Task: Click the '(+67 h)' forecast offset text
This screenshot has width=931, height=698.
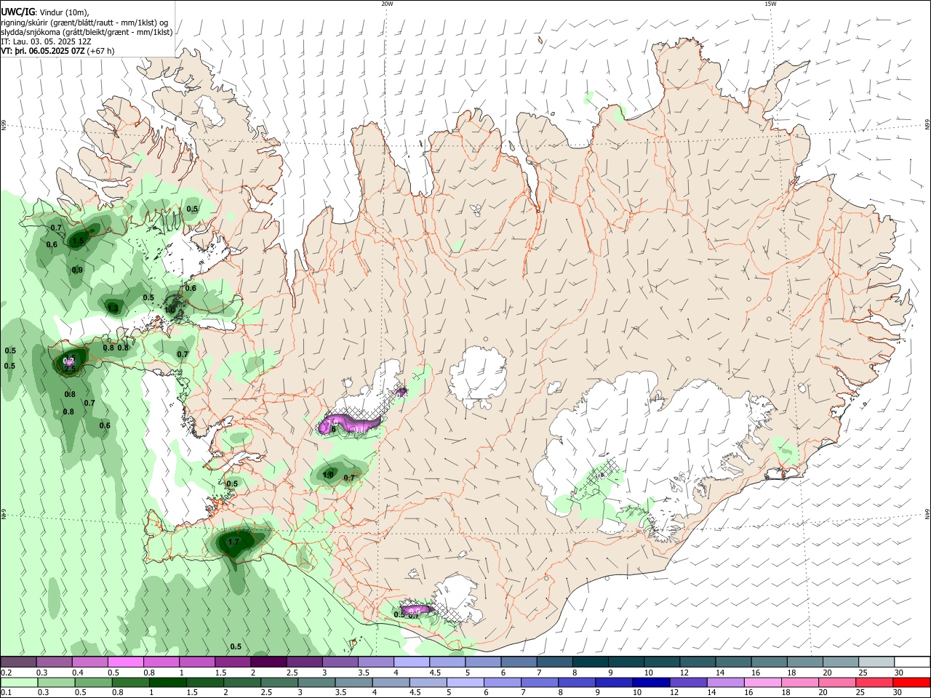Action: pyautogui.click(x=100, y=52)
